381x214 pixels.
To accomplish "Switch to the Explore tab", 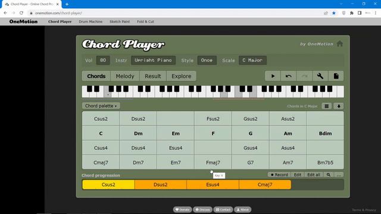I will pyautogui.click(x=181, y=76).
